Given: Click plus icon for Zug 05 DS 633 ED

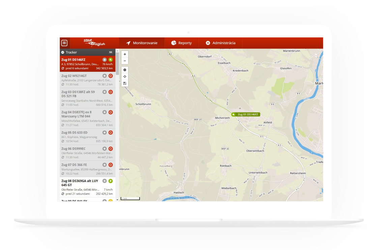Looking at the screenshot, I should (x=105, y=133).
